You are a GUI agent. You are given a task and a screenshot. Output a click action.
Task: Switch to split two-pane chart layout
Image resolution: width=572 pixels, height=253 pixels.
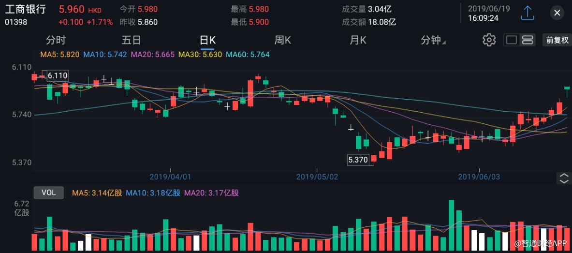tap(528, 40)
